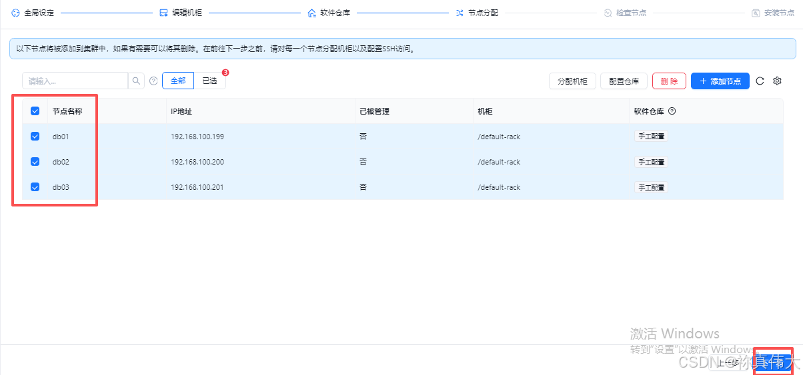
Task: Click the 手工配置 tag in db02 row
Action: [651, 162]
